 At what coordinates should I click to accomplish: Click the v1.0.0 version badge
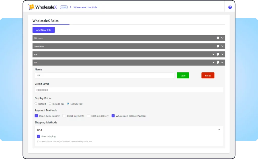(64, 7)
